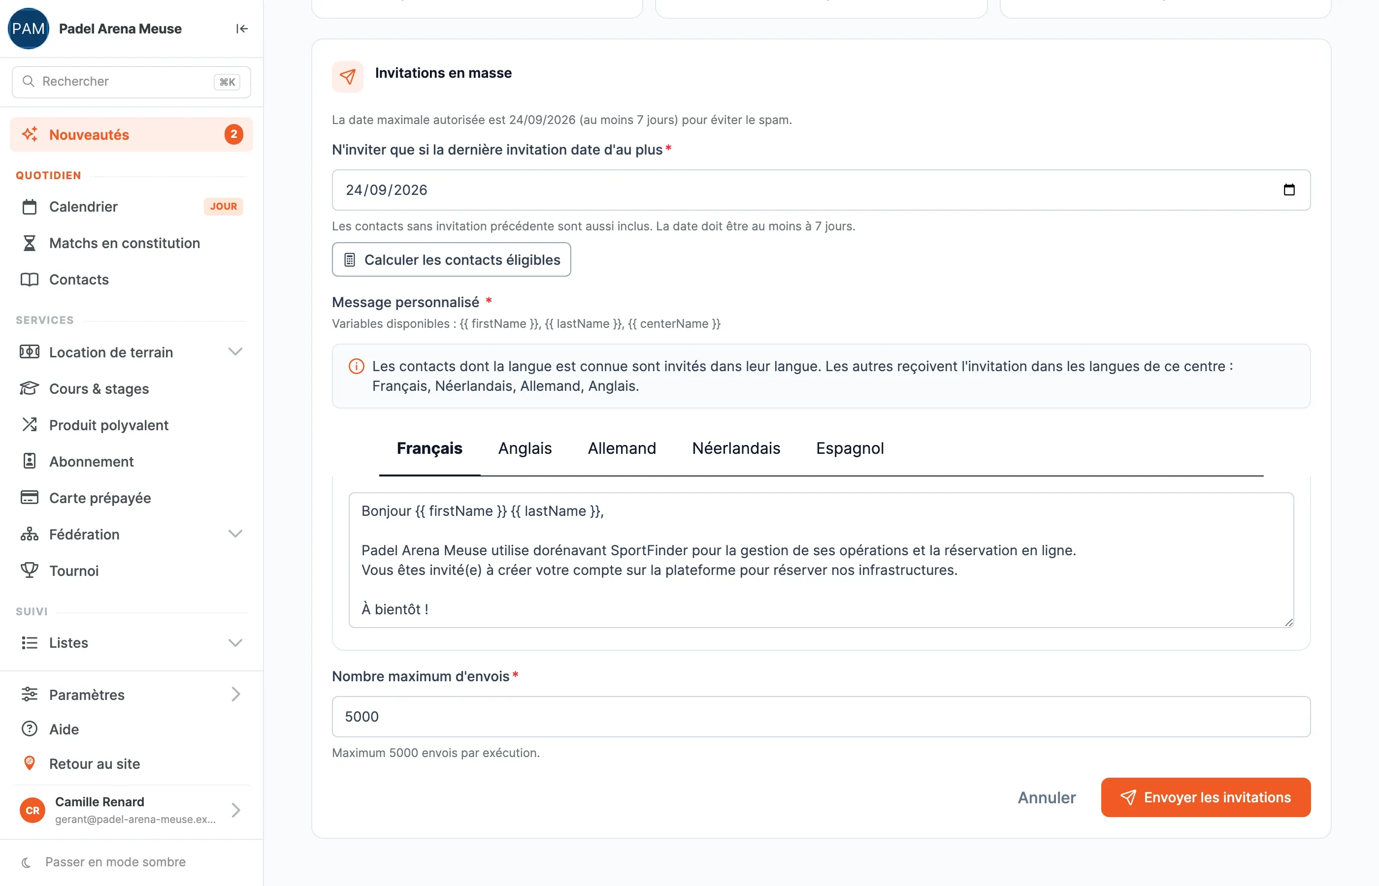Click the Tournoi trophy icon
1379x886 pixels.
[30, 570]
